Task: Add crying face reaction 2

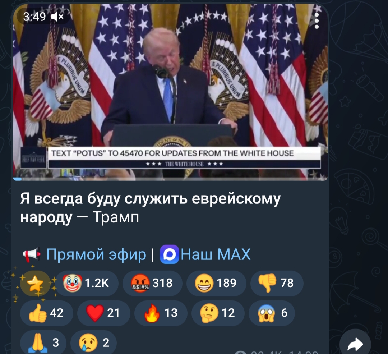Action: coord(93,343)
